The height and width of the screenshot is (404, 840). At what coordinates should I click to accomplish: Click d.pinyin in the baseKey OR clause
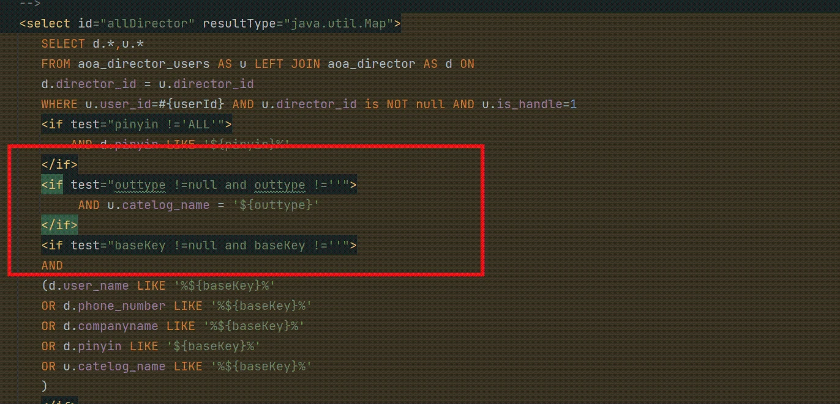click(x=92, y=347)
